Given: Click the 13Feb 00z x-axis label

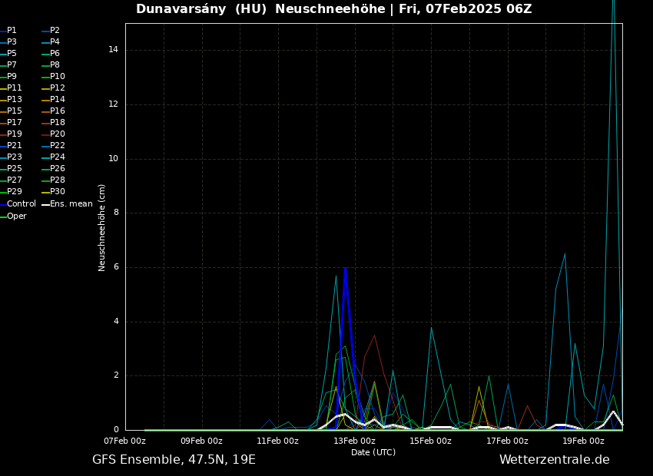Looking at the screenshot, I should [354, 441].
